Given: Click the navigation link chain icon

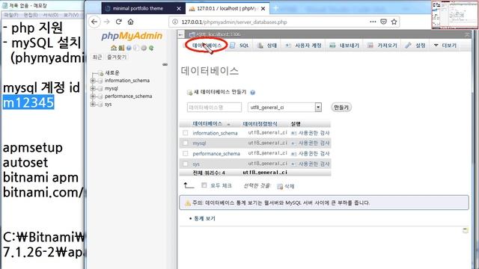Looking at the screenshot, I should pos(165,64).
